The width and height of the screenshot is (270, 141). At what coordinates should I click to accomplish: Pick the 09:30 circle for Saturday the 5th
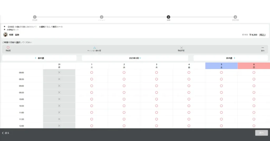point(221,93)
